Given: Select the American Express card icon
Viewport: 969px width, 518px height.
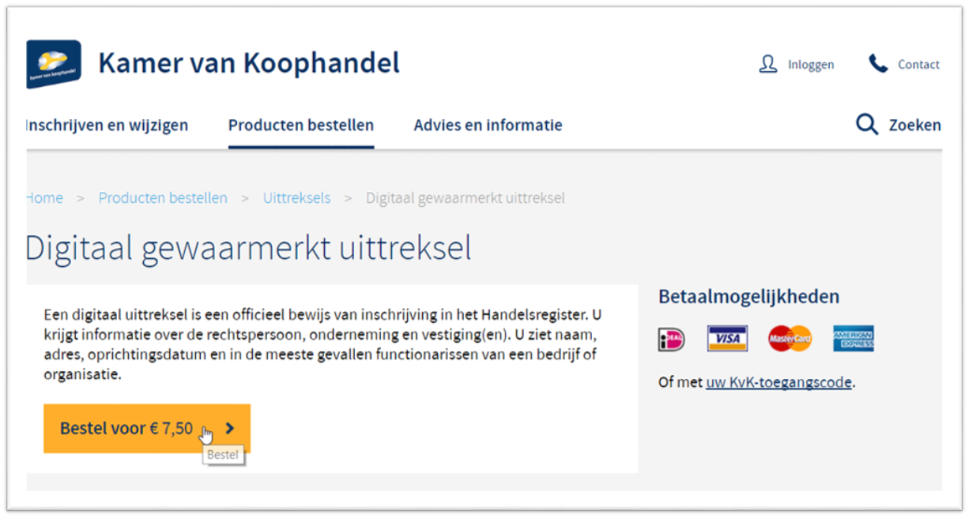Looking at the screenshot, I should coord(853,339).
